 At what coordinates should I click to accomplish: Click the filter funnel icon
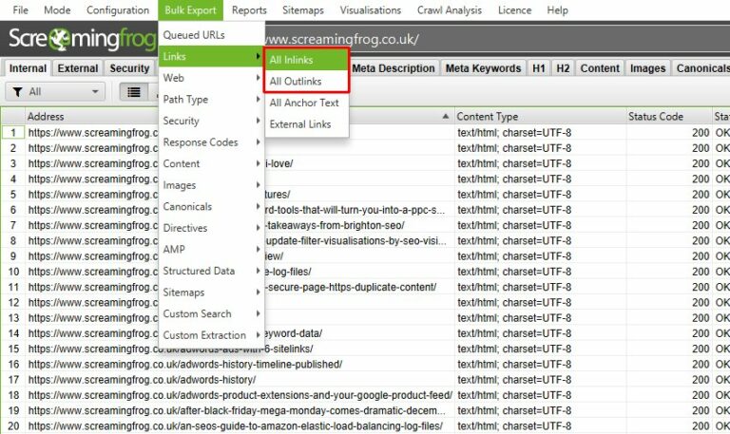click(x=18, y=92)
